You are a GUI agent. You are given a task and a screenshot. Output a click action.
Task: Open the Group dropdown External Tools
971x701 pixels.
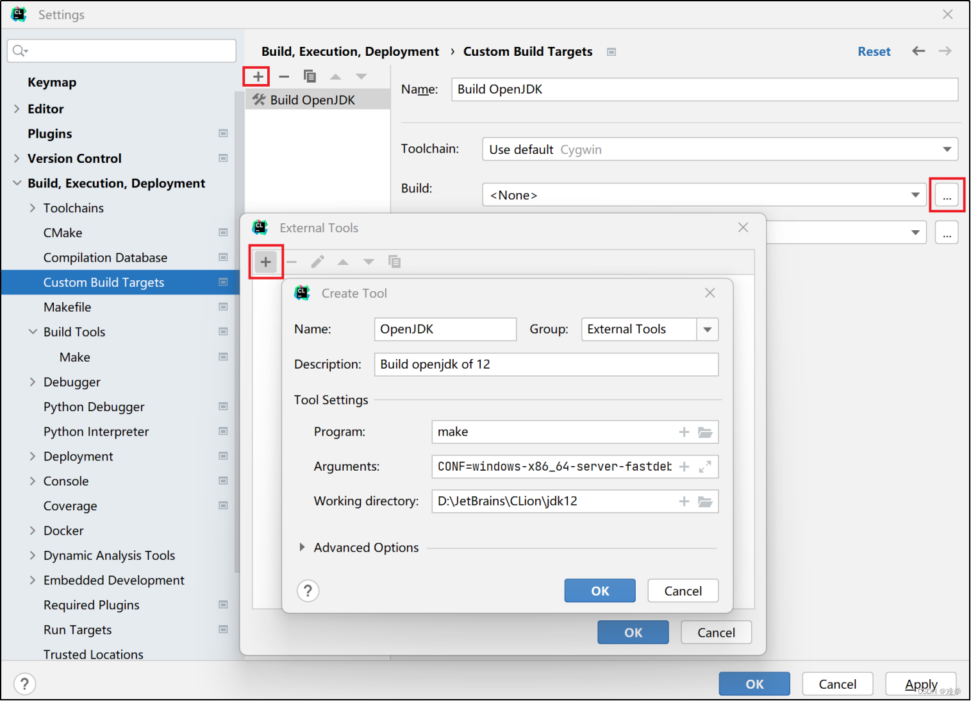pyautogui.click(x=708, y=330)
